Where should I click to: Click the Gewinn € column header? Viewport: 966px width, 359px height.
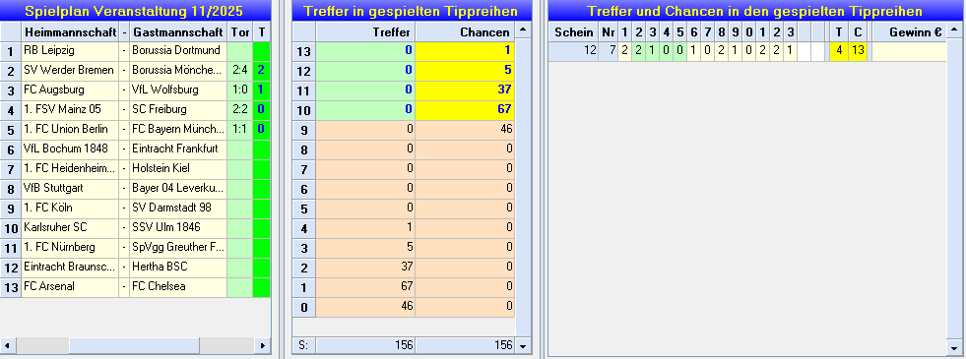point(909,31)
